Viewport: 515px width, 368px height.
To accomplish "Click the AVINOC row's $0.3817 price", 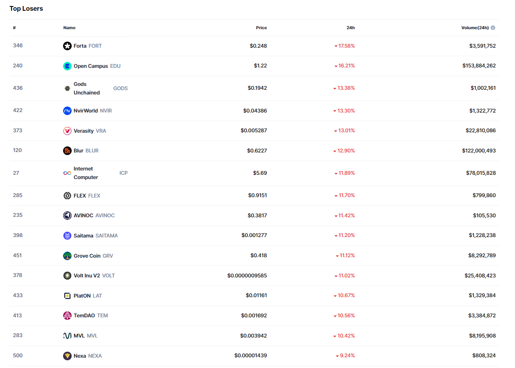I will [x=257, y=216].
